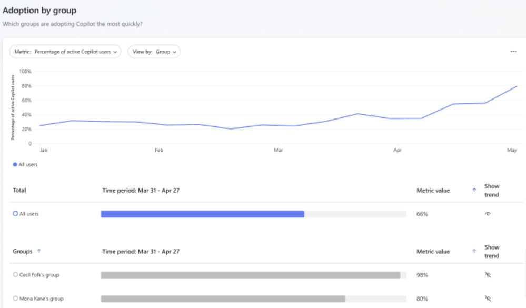Screen dimensions: 526x308
Task: Open the Metric dropdown
Action: coord(65,52)
